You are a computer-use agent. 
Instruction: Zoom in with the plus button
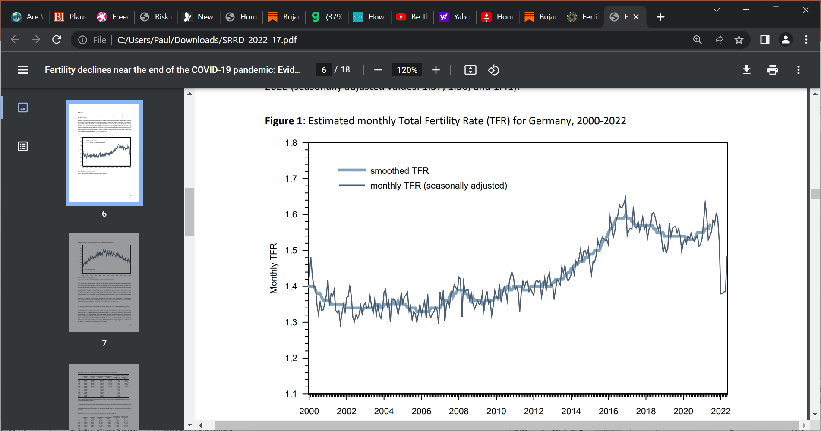pos(436,70)
